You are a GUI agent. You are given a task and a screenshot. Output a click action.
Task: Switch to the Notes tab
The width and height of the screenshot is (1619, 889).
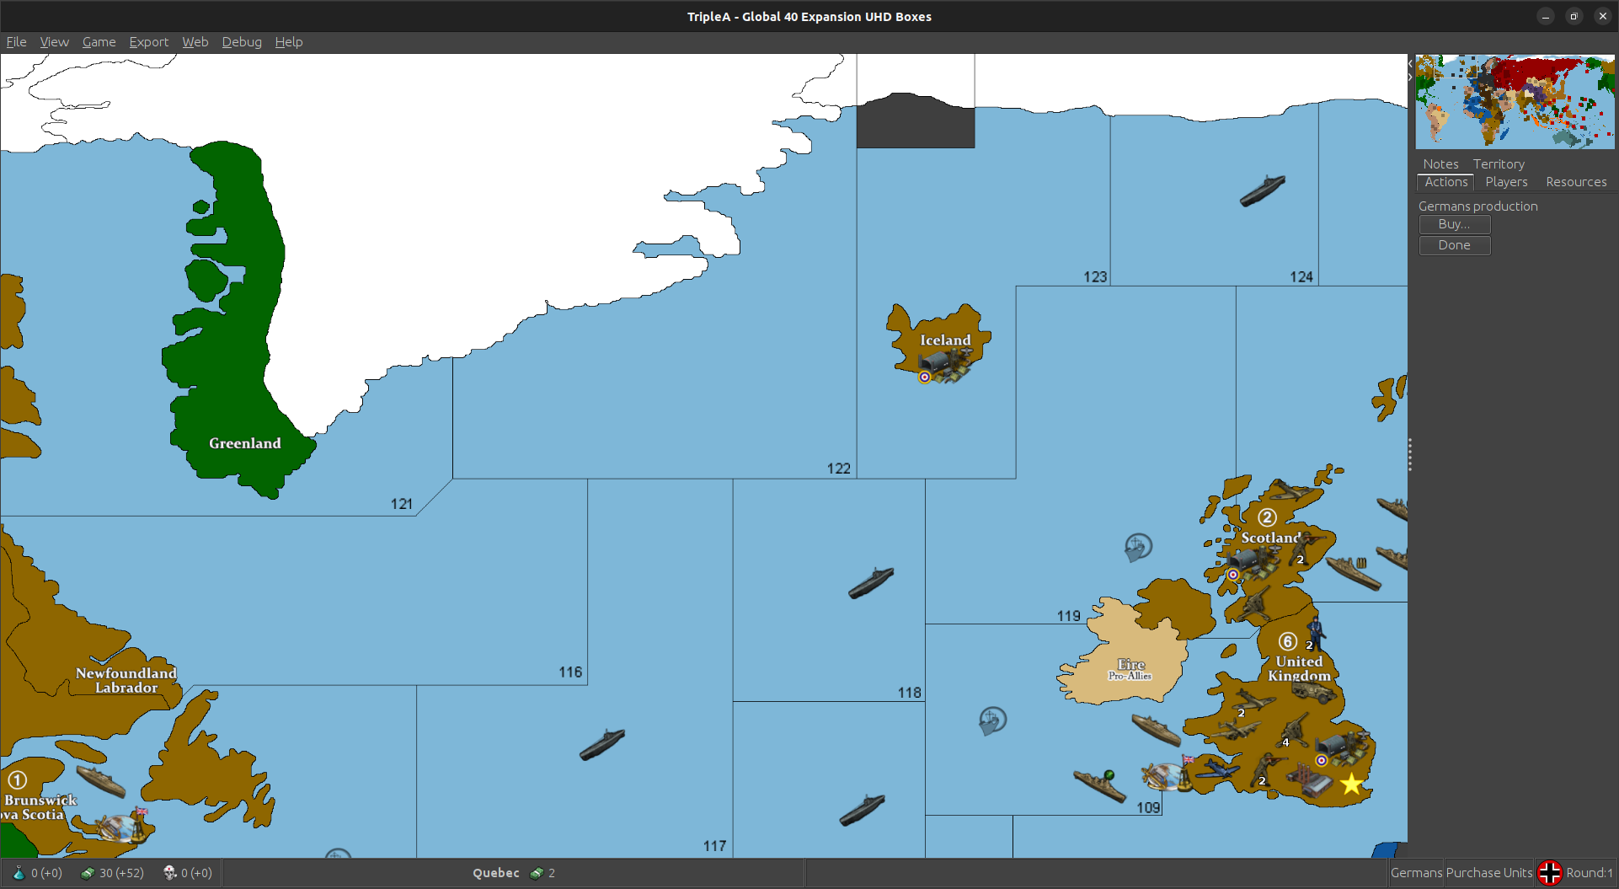click(x=1440, y=164)
